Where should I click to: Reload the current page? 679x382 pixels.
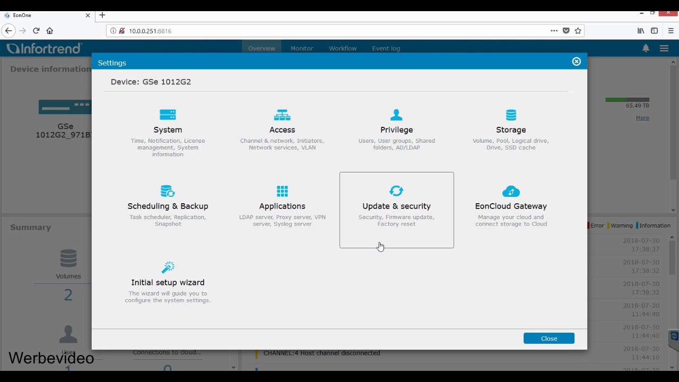pyautogui.click(x=36, y=31)
